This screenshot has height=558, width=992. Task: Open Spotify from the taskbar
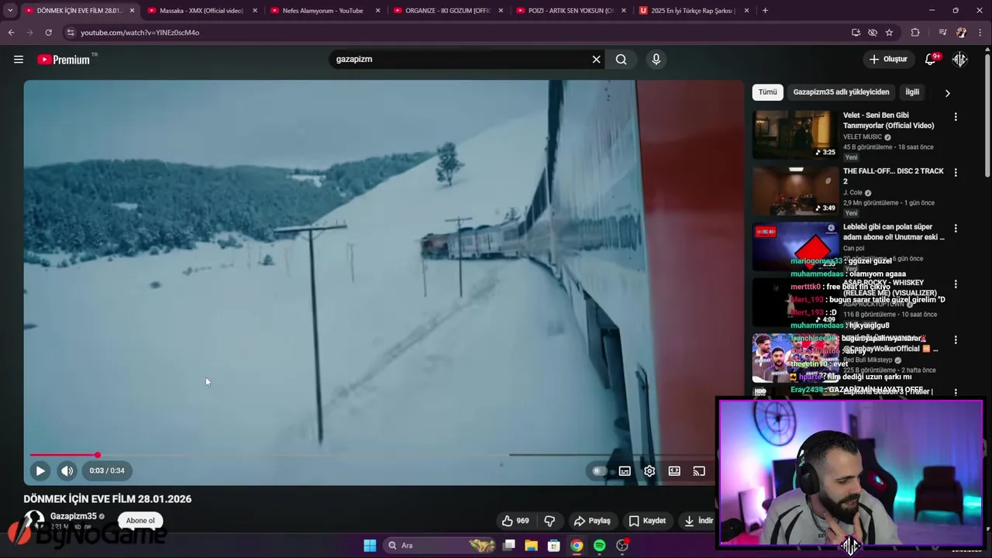pyautogui.click(x=599, y=546)
